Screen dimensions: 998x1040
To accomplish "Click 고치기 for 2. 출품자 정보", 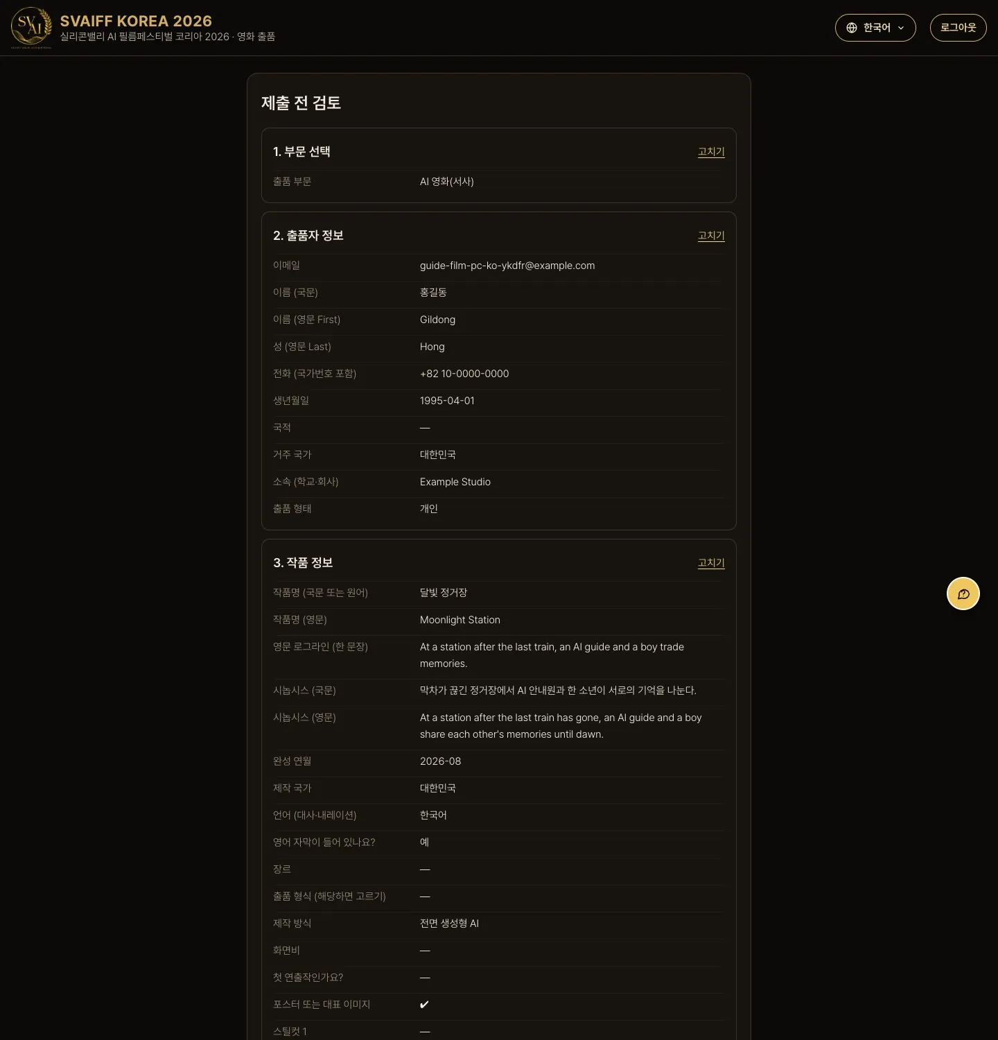I will (x=711, y=236).
